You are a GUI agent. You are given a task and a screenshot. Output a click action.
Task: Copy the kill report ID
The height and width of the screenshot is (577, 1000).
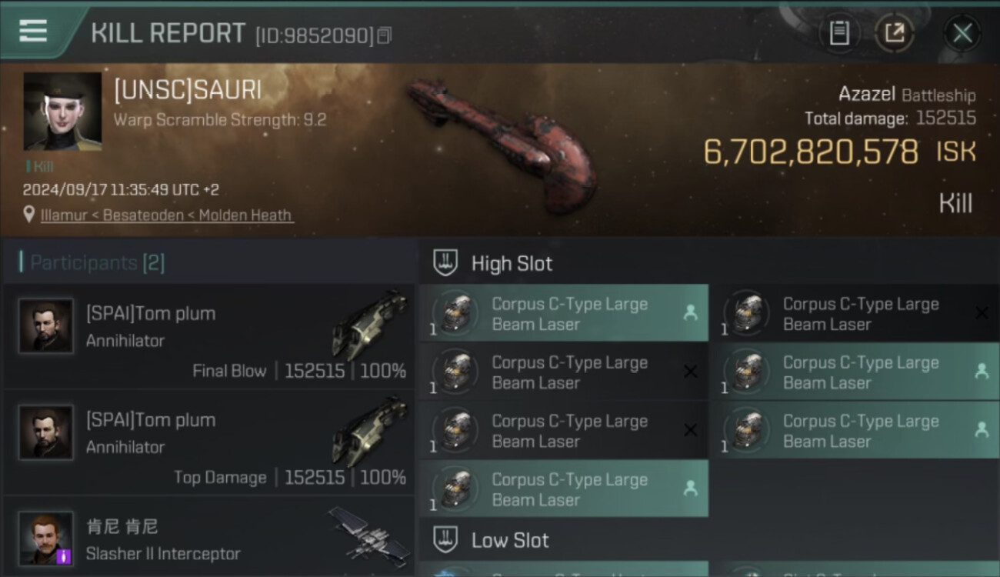click(385, 35)
